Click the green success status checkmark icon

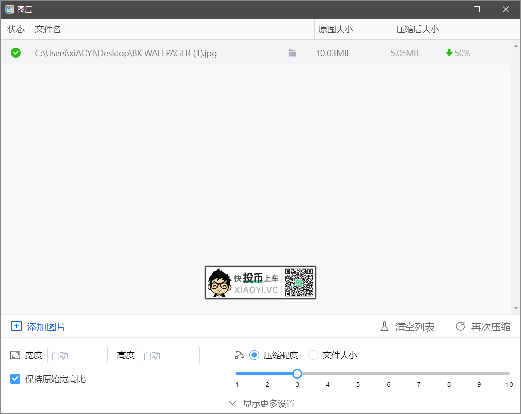pyautogui.click(x=16, y=53)
